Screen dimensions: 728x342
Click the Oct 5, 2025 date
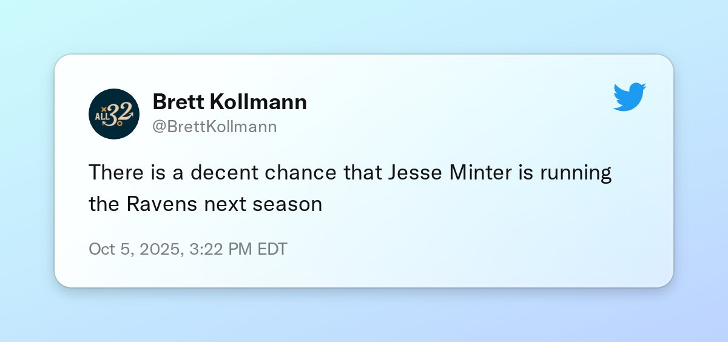pos(133,249)
